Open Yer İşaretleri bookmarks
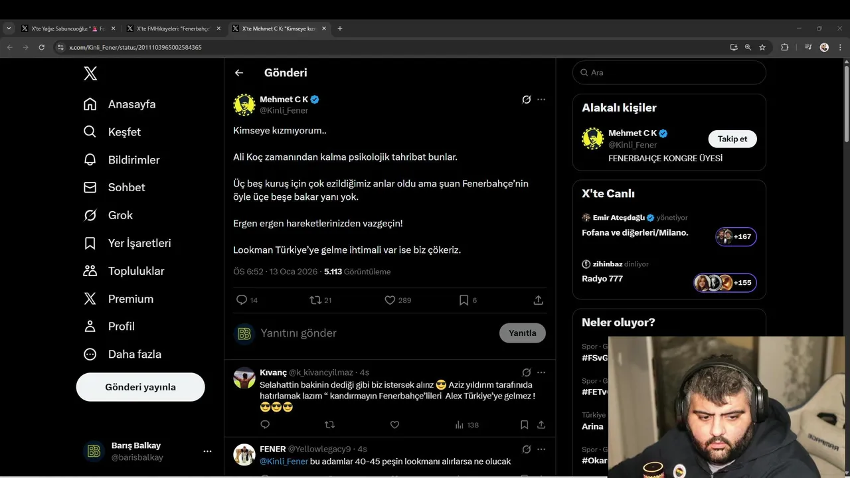The image size is (850, 478). tap(127, 243)
